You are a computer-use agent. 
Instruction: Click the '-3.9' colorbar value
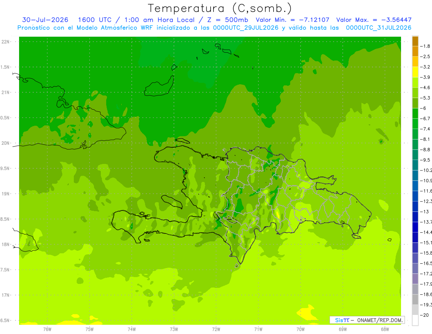[x=425, y=77]
